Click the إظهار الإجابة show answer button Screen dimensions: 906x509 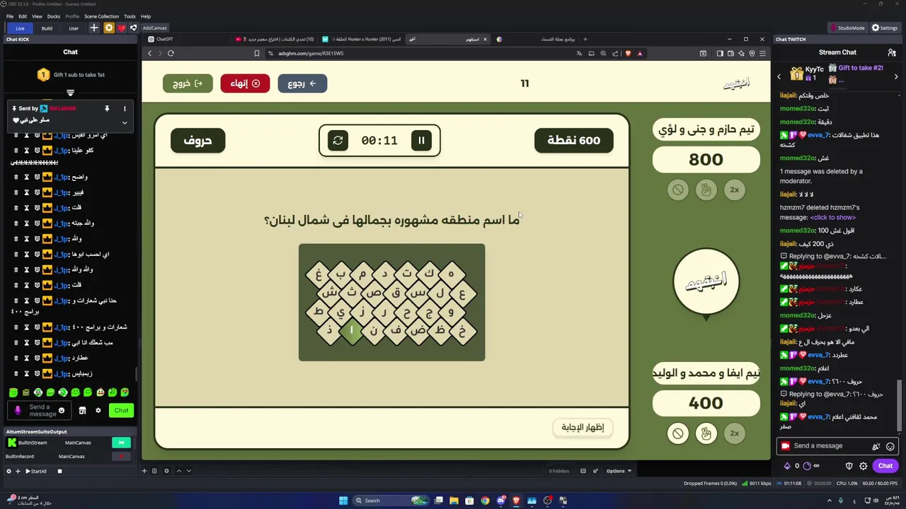point(583,427)
